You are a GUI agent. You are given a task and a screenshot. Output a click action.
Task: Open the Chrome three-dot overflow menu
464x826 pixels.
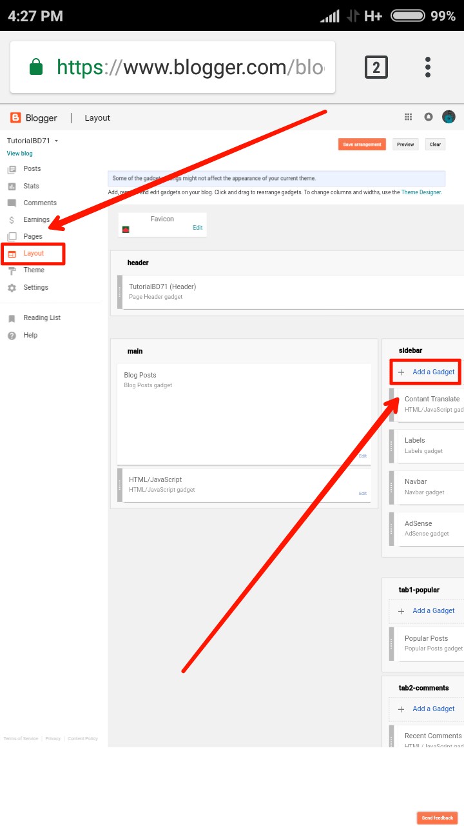pos(428,67)
